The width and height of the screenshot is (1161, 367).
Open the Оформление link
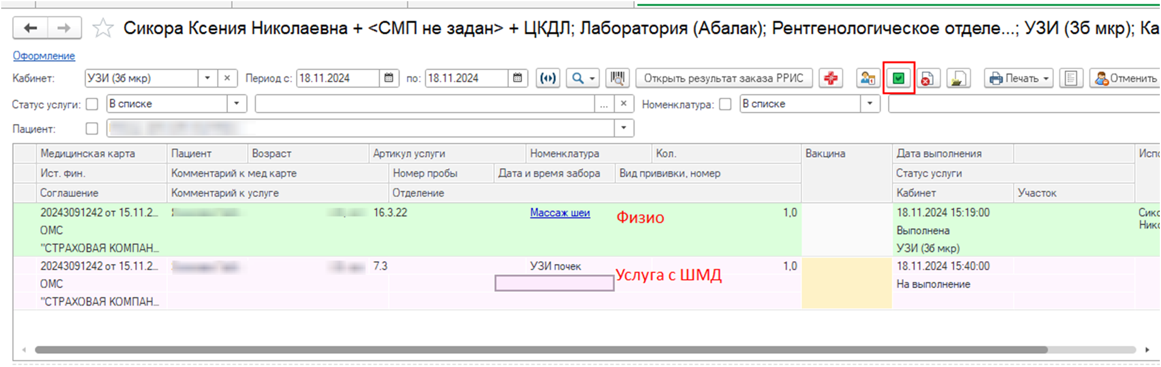pyautogui.click(x=44, y=56)
